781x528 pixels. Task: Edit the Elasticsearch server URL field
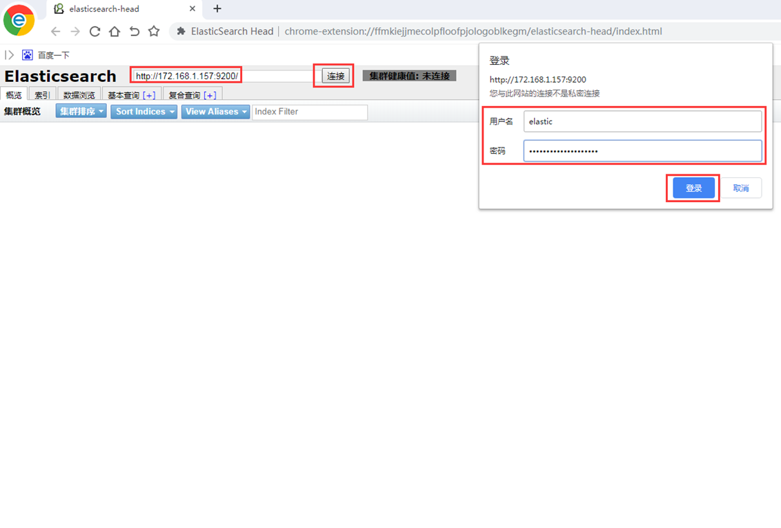[x=224, y=76]
